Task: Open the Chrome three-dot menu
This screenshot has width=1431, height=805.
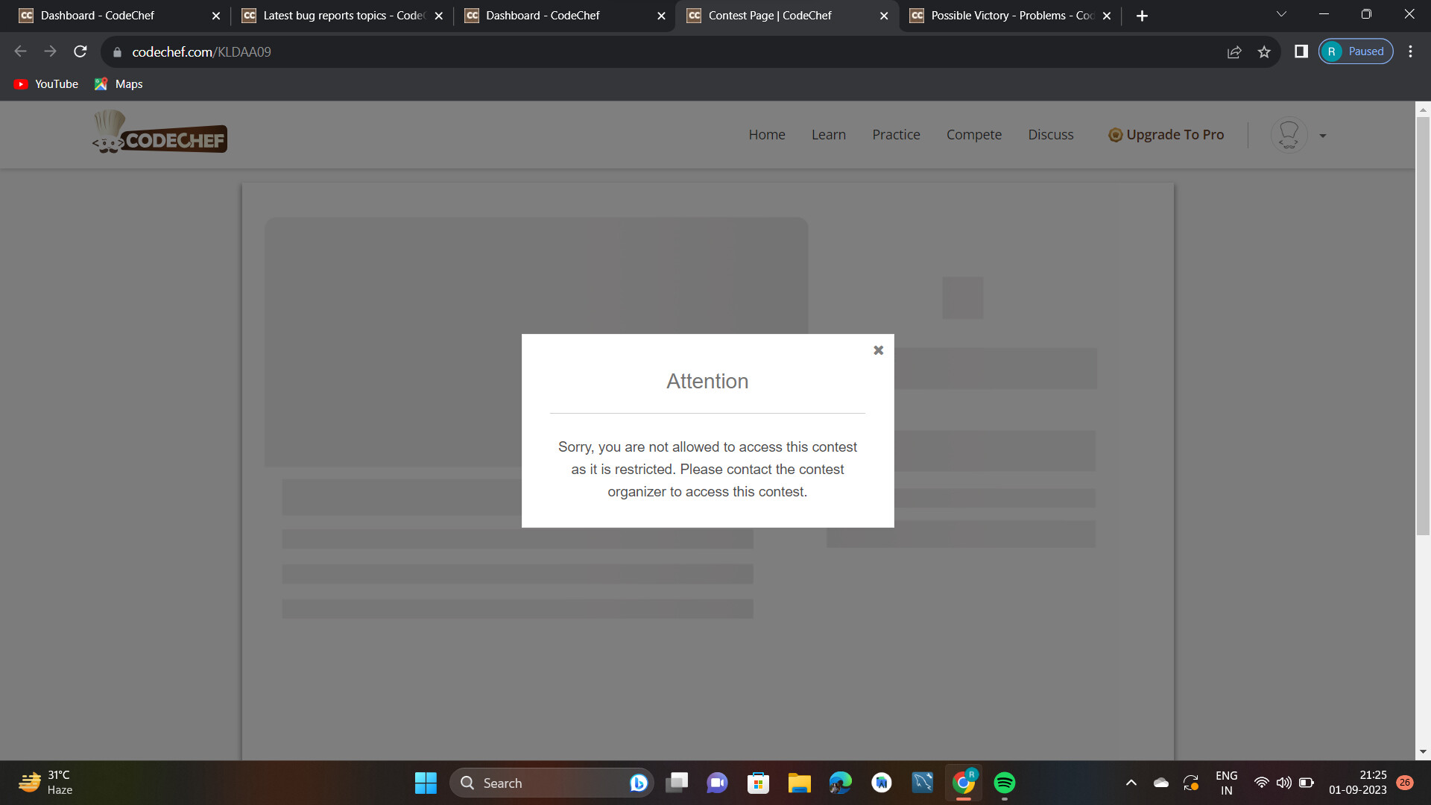Action: [1410, 51]
